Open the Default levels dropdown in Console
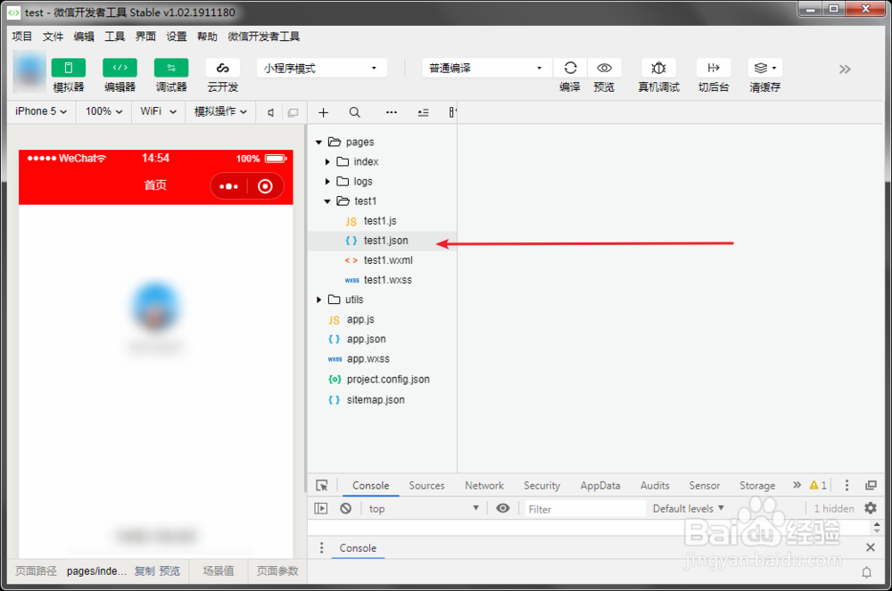 [x=688, y=508]
